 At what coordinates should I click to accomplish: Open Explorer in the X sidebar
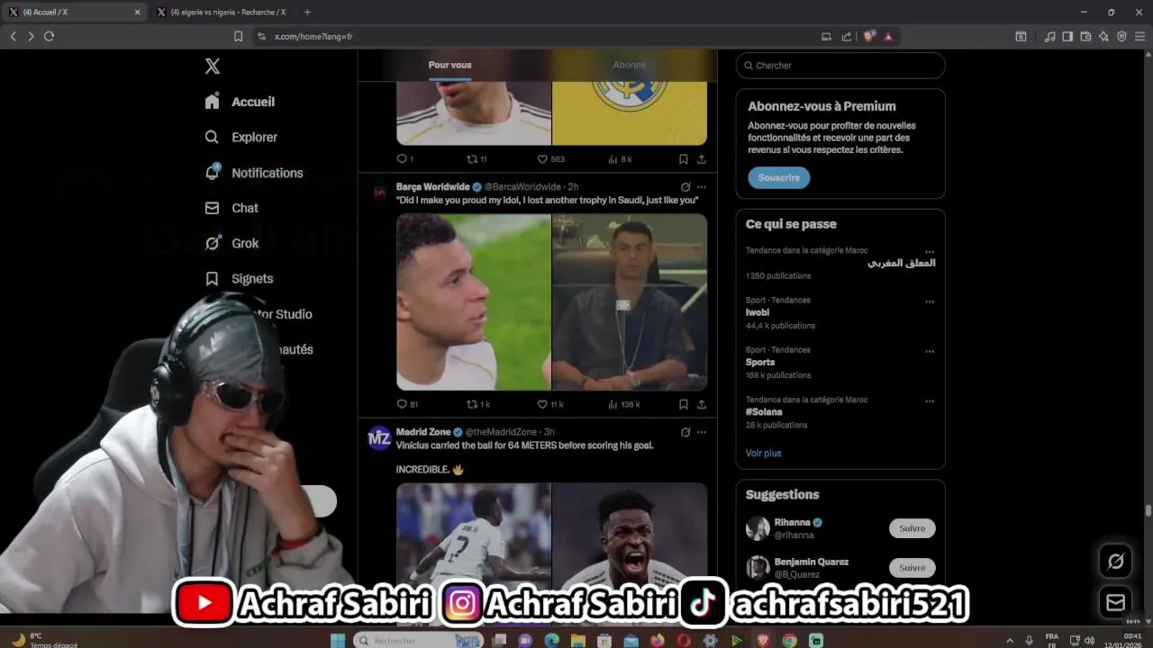pyautogui.click(x=241, y=137)
